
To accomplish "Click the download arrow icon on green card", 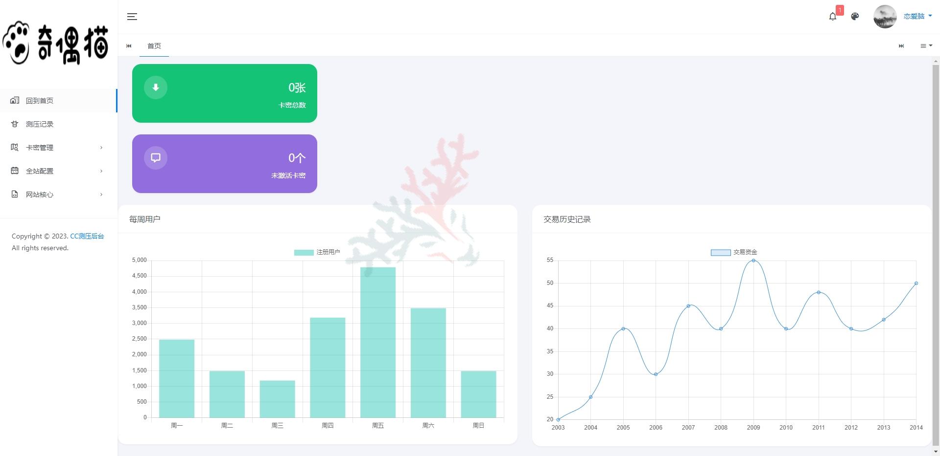I will tap(156, 87).
